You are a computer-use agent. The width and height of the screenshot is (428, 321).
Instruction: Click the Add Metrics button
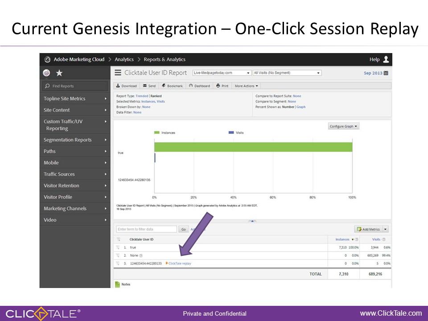coord(368,229)
